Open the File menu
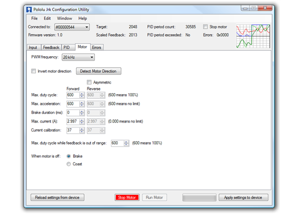This screenshot has height=214, width=300. [34, 18]
